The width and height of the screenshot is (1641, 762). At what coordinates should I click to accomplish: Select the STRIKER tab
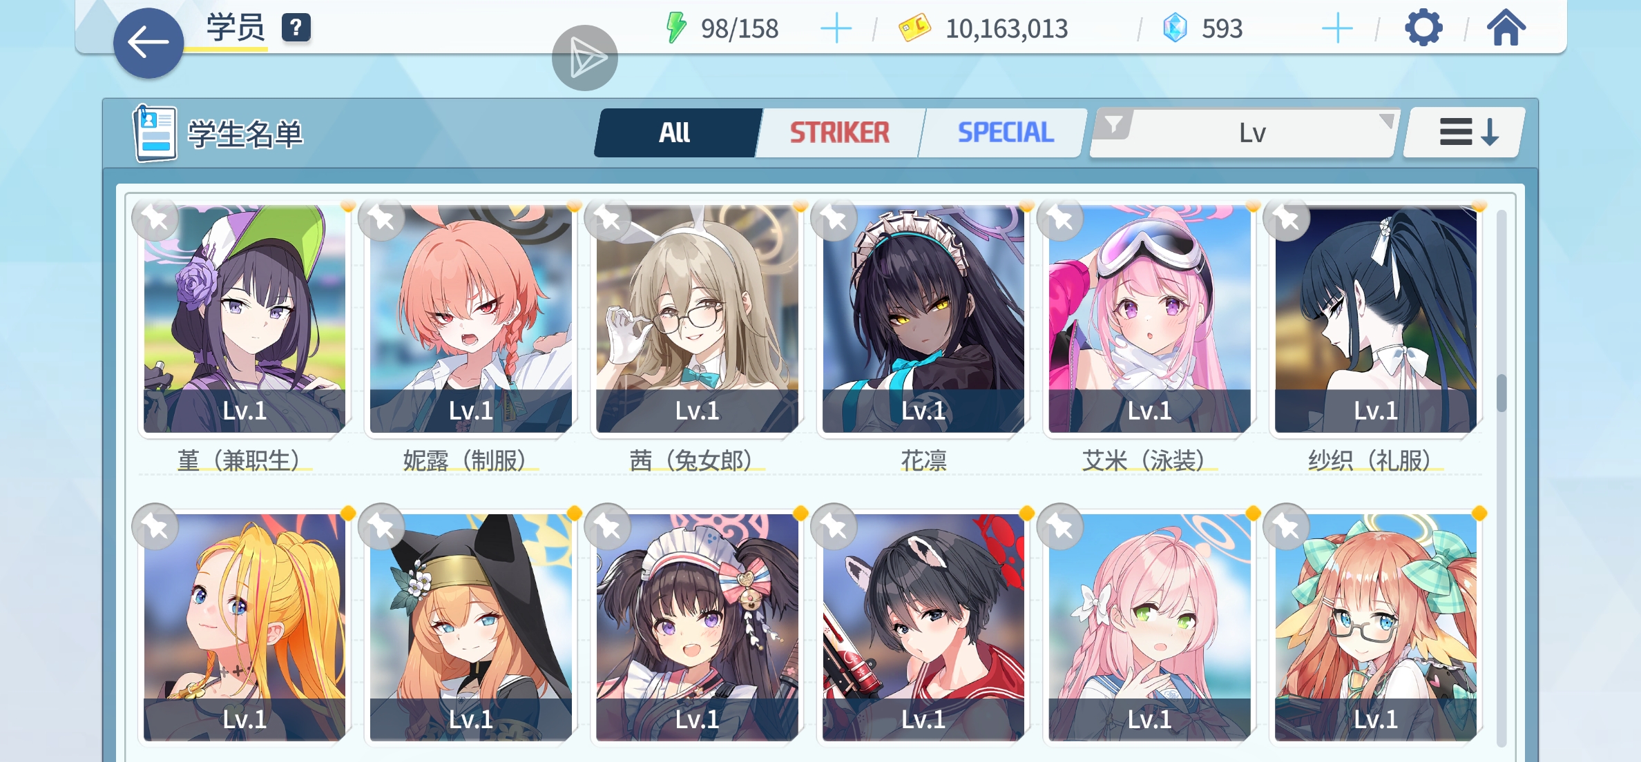(x=840, y=133)
